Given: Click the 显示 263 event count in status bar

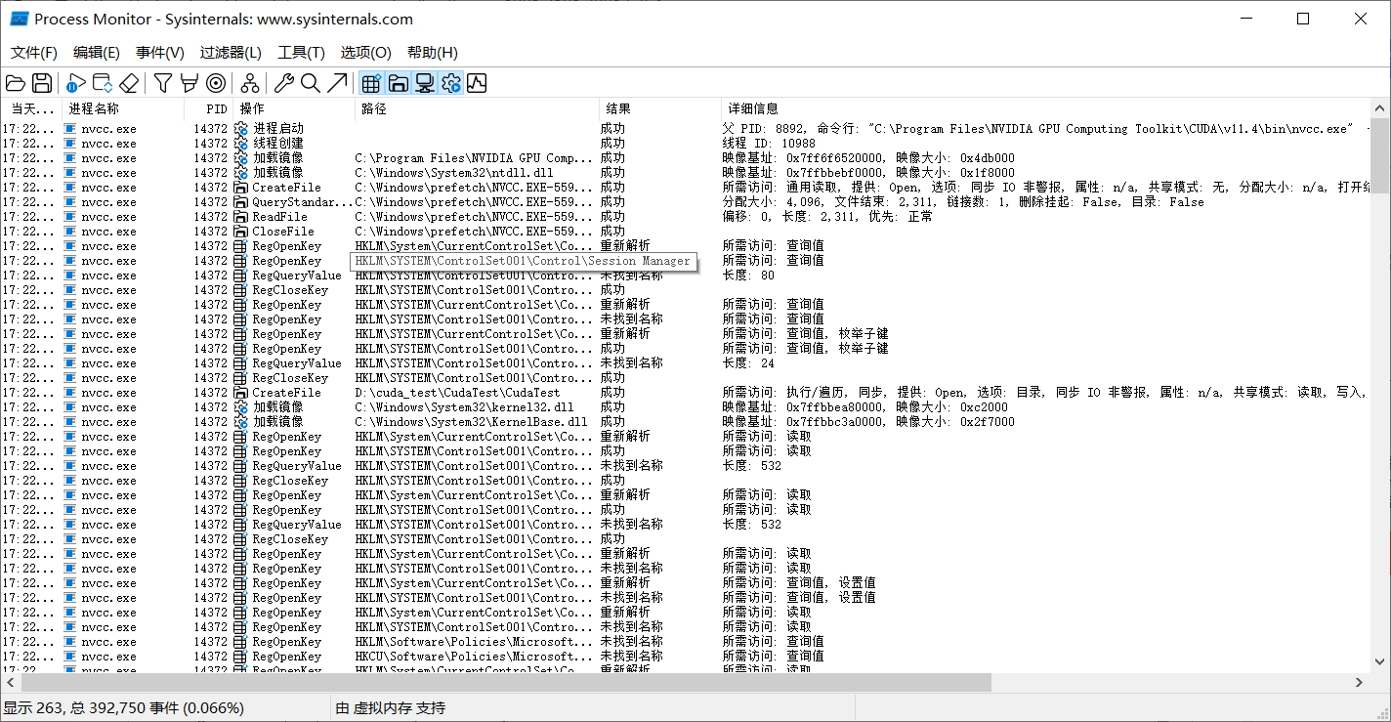Looking at the screenshot, I should click(x=123, y=708).
